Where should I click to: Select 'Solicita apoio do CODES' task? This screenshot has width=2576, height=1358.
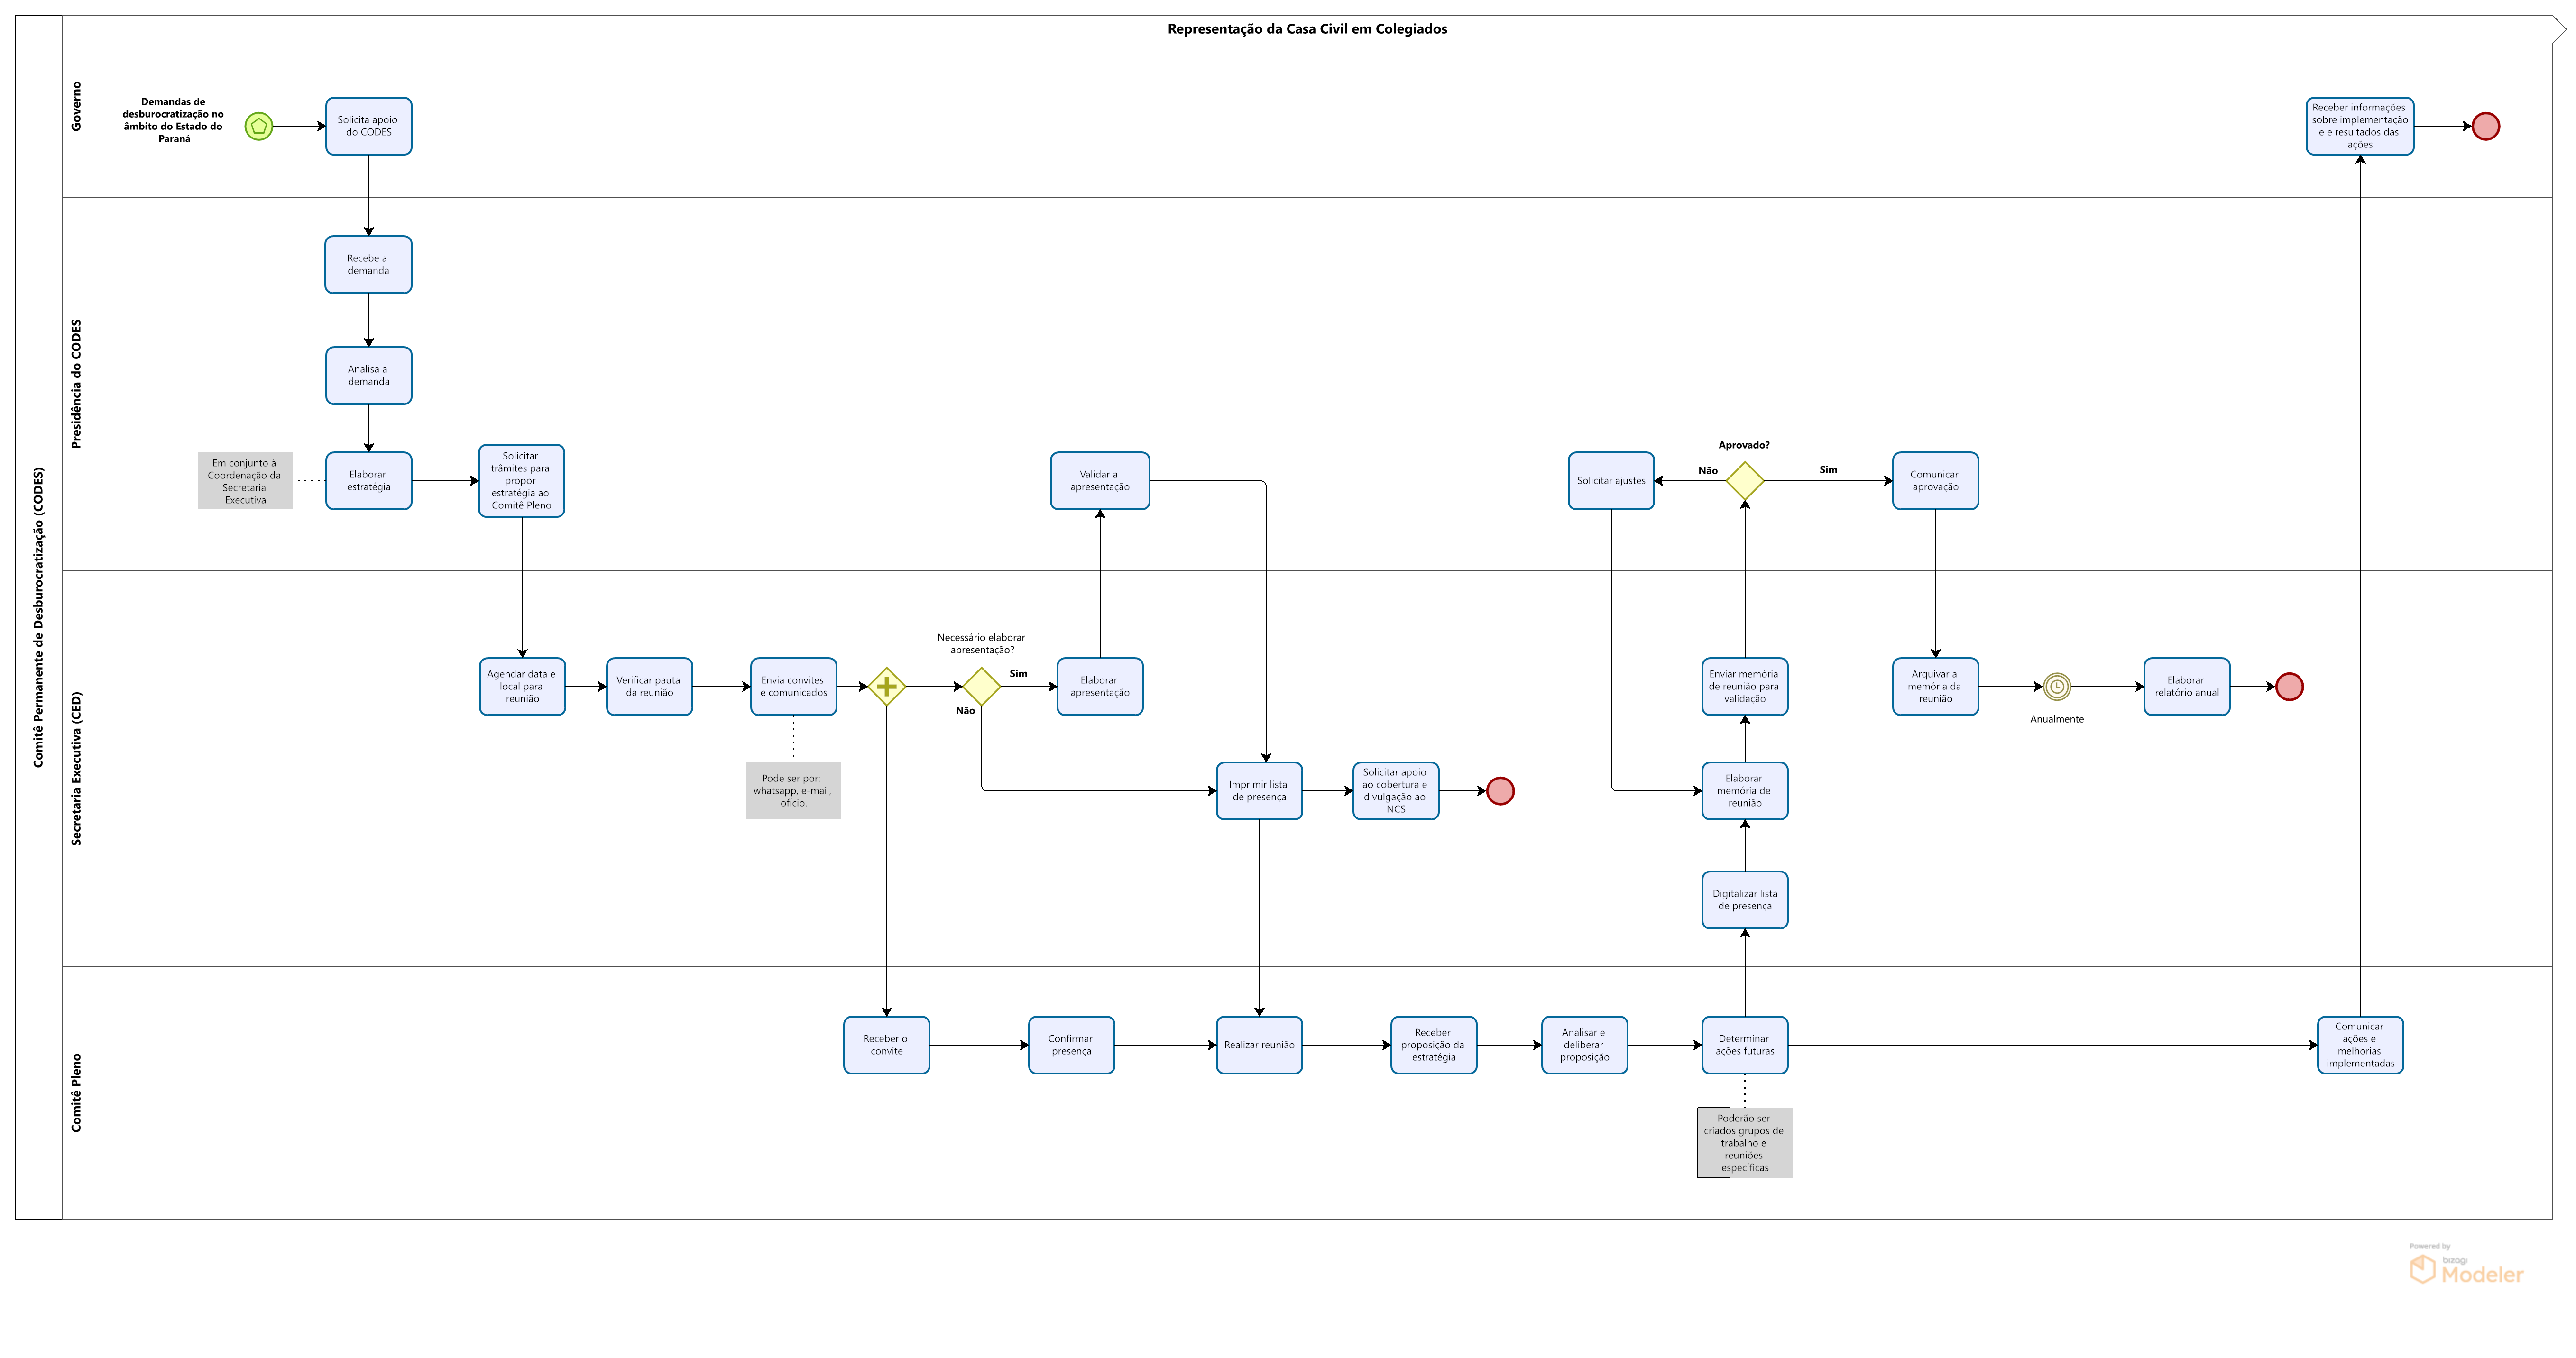pos(369,126)
